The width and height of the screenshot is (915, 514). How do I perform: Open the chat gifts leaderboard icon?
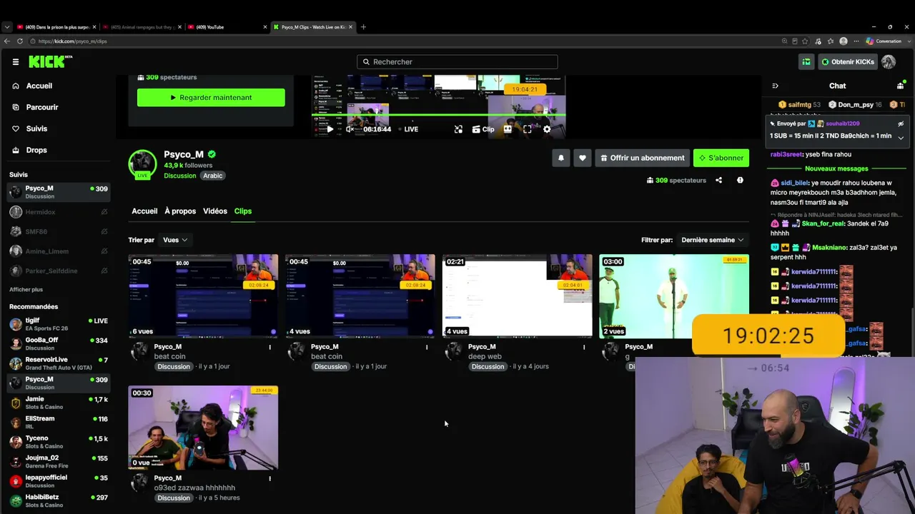pos(900,86)
